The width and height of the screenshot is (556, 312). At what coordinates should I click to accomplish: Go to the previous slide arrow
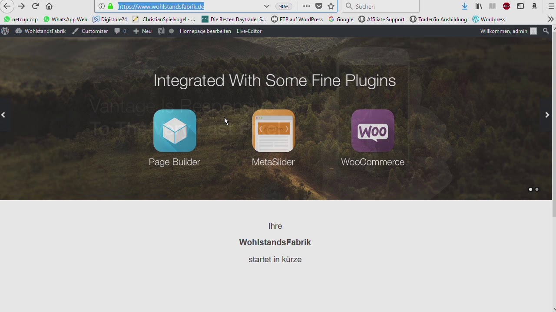[x=3, y=115]
